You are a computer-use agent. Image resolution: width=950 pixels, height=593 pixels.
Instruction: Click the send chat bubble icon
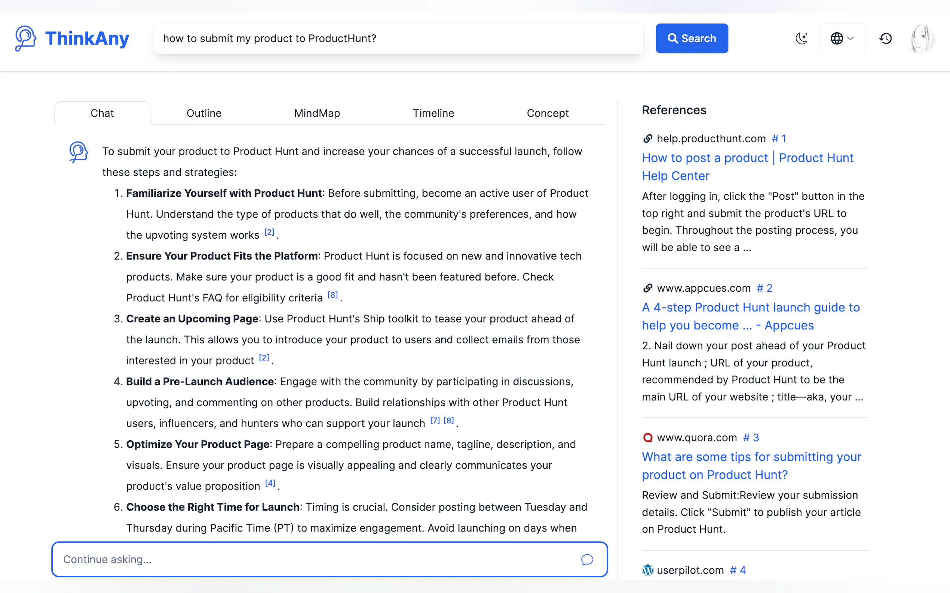point(587,560)
